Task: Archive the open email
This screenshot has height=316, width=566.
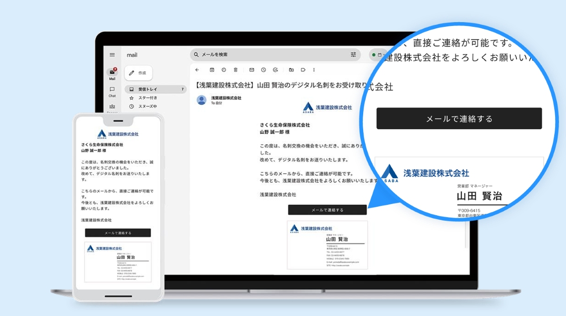Action: click(212, 70)
